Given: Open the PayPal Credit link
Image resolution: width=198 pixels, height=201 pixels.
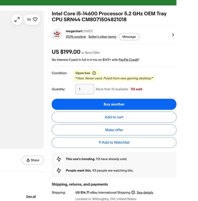Looking at the screenshot, I should point(128,60).
